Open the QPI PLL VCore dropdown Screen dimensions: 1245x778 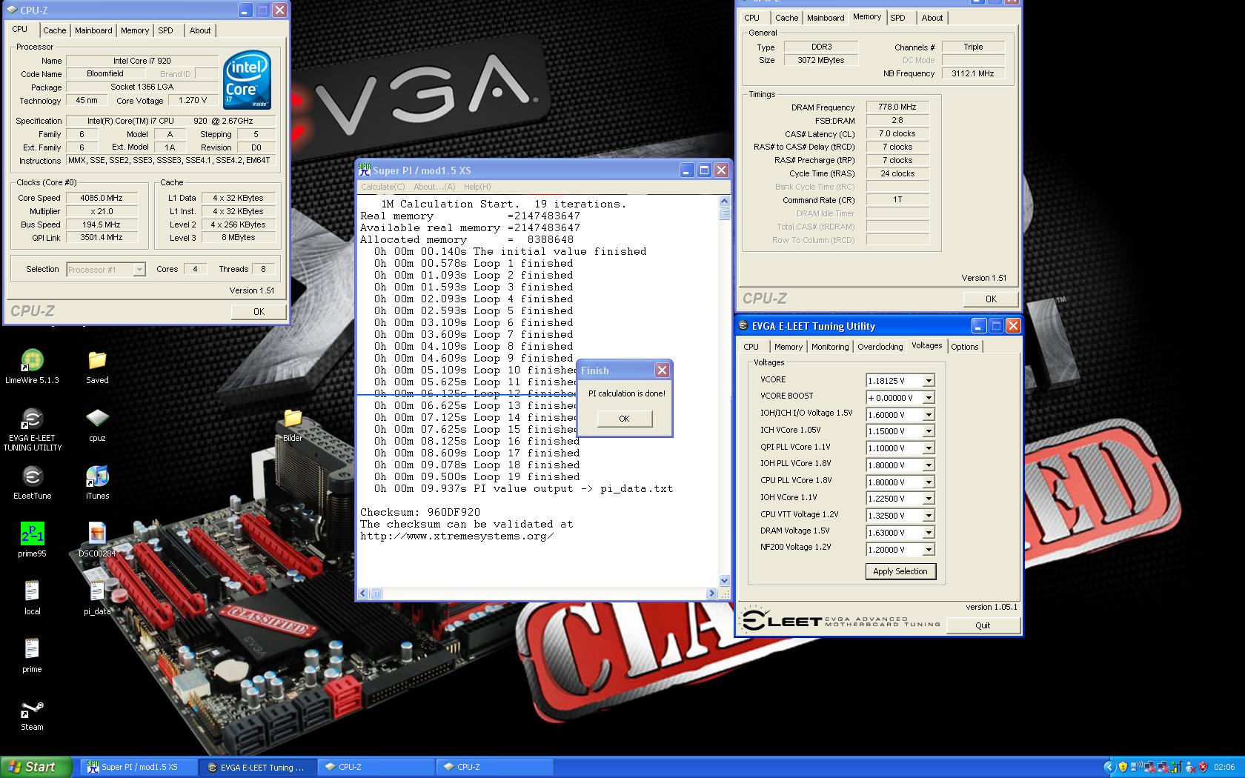pyautogui.click(x=928, y=448)
